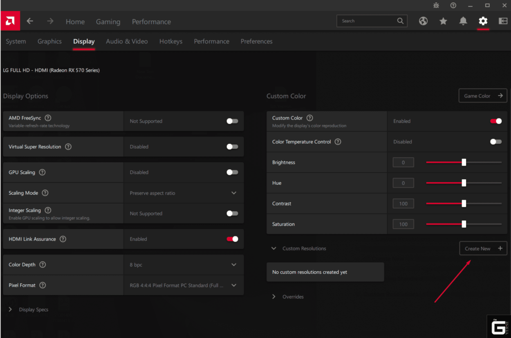Open the browser/web icon in top bar
The height and width of the screenshot is (338, 511).
click(x=423, y=21)
